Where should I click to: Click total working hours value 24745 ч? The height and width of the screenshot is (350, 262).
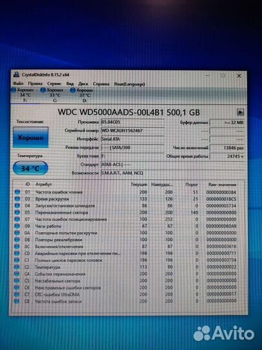tap(227, 156)
